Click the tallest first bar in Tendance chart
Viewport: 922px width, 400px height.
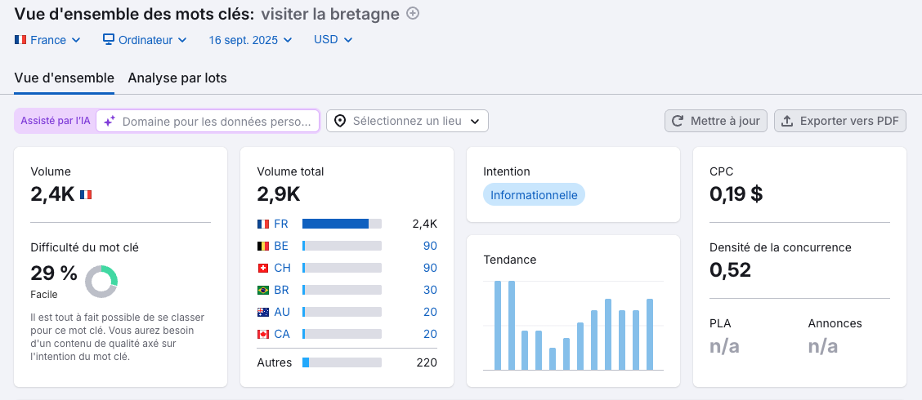498,325
